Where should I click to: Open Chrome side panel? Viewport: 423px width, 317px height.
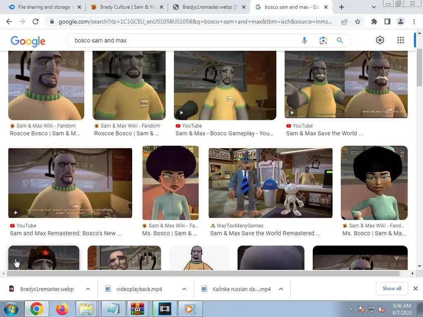387,21
